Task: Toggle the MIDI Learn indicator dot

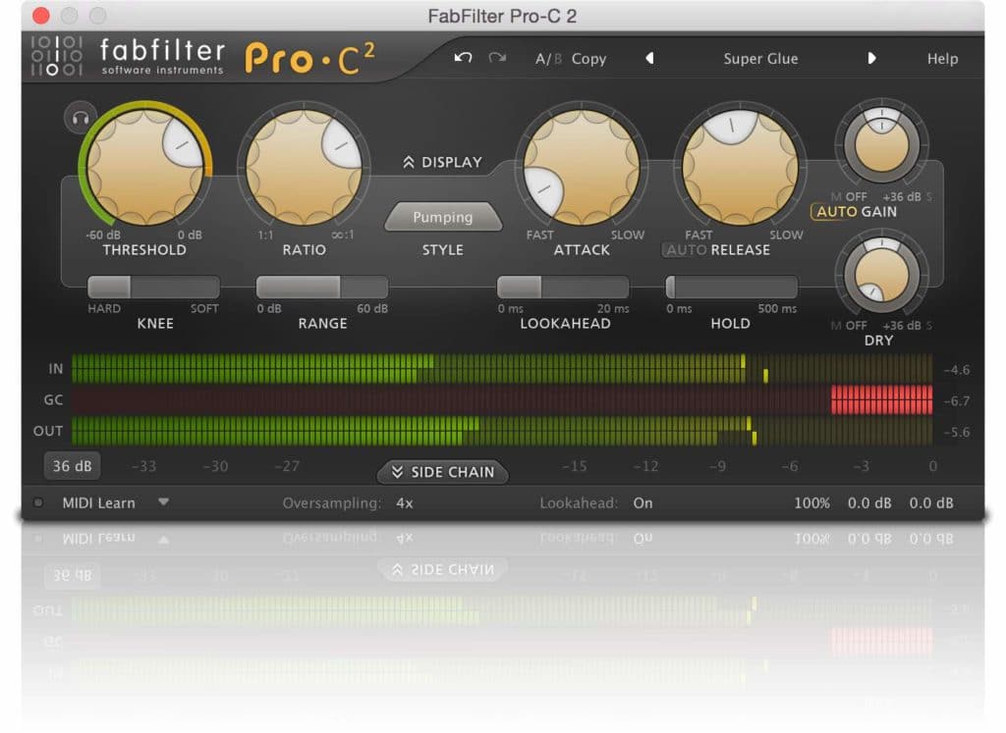Action: point(38,503)
